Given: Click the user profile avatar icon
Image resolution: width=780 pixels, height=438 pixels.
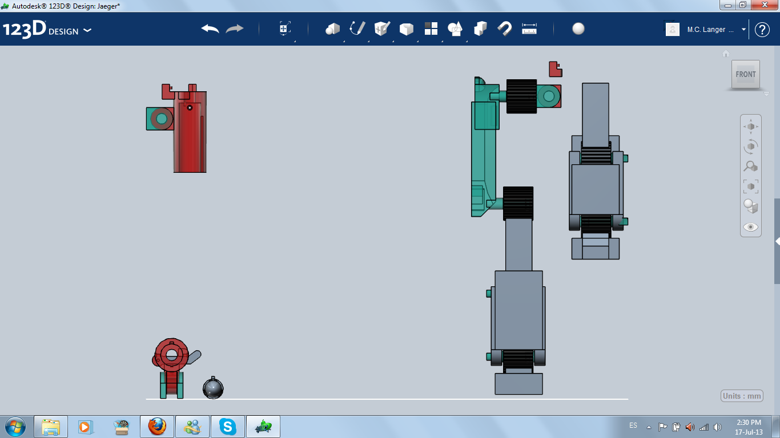Looking at the screenshot, I should point(673,29).
